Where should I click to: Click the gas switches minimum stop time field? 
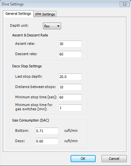(x=70, y=108)
